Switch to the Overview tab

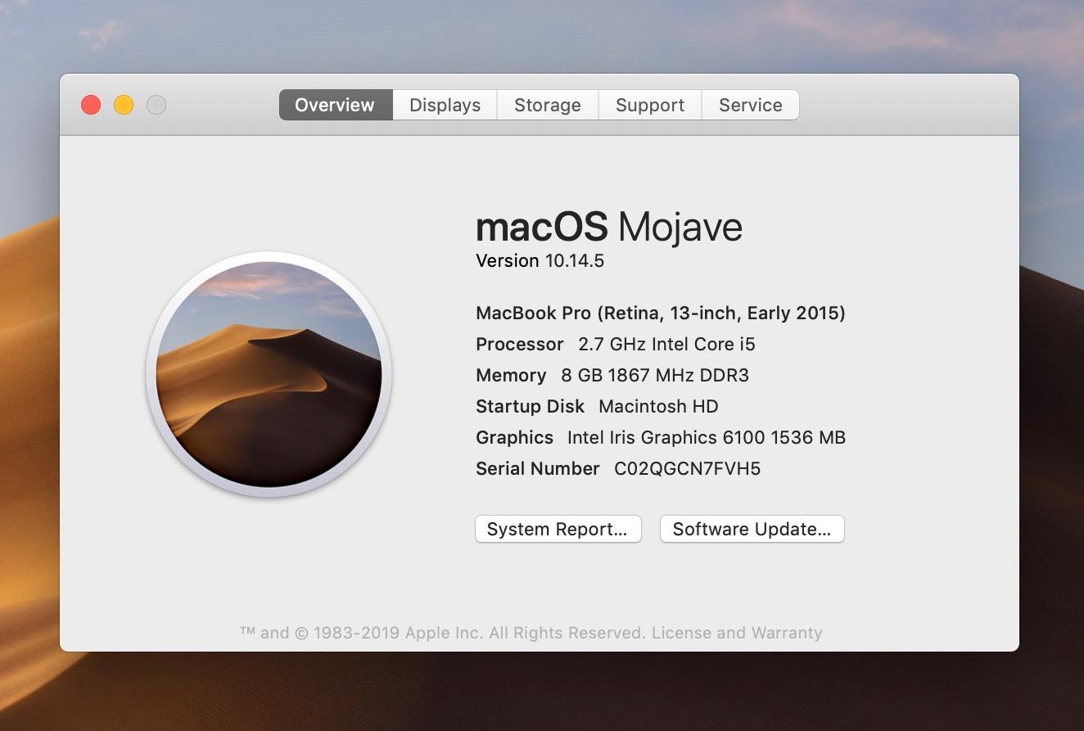click(336, 105)
